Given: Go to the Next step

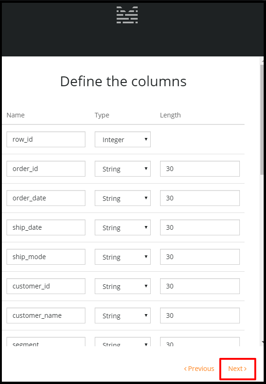Looking at the screenshot, I should coord(238,369).
